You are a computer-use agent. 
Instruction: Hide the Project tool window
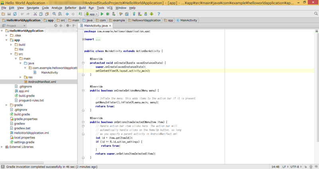coord(74,26)
